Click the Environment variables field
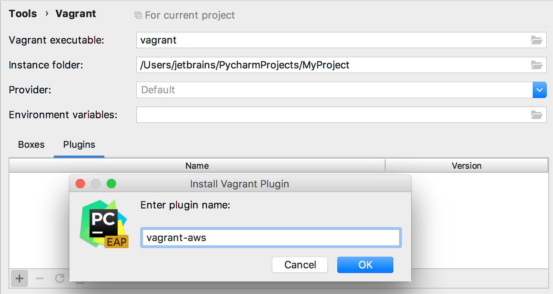Viewport: 553px width, 294px height. pos(312,115)
